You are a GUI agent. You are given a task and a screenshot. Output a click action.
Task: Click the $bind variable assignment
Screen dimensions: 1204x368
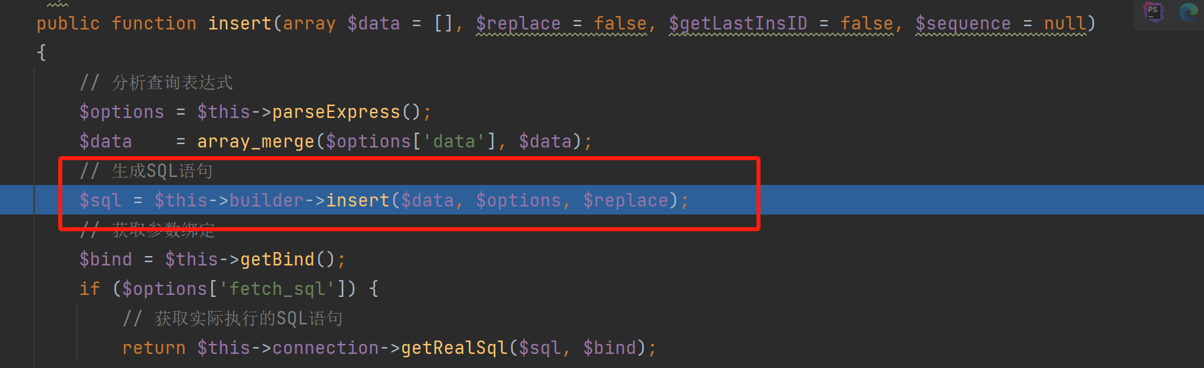pos(105,259)
